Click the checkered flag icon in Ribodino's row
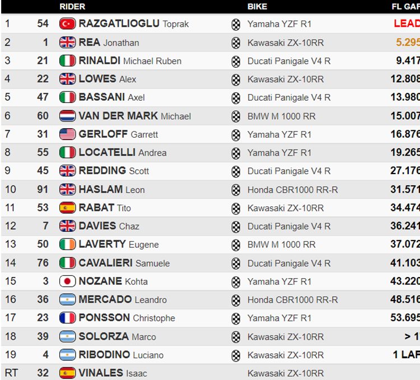 coord(236,355)
